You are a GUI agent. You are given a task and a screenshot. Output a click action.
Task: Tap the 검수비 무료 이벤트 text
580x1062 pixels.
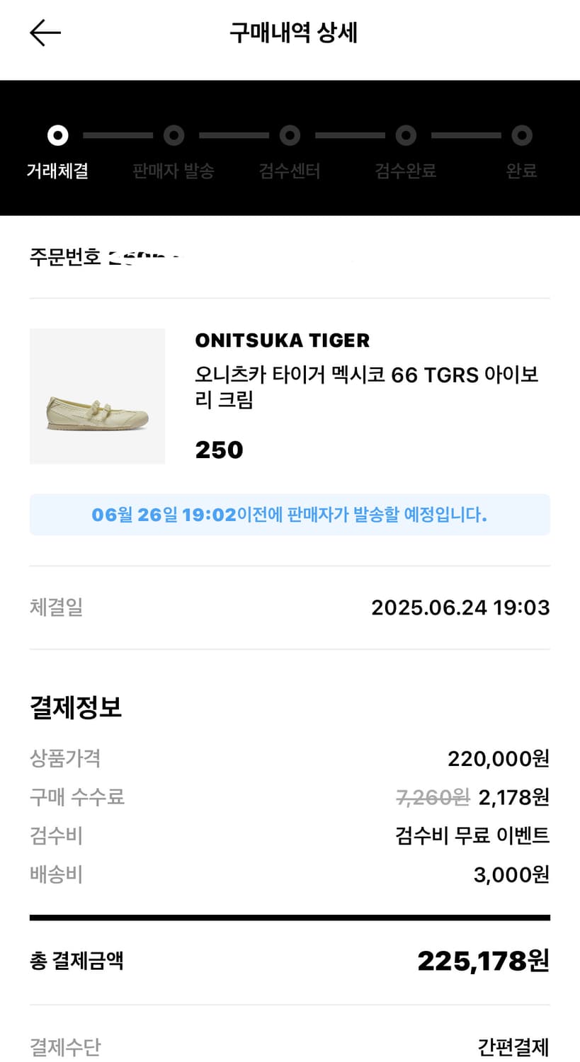point(472,835)
